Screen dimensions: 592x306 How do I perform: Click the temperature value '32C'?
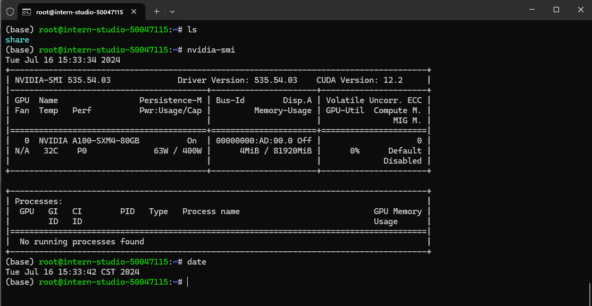coord(51,151)
